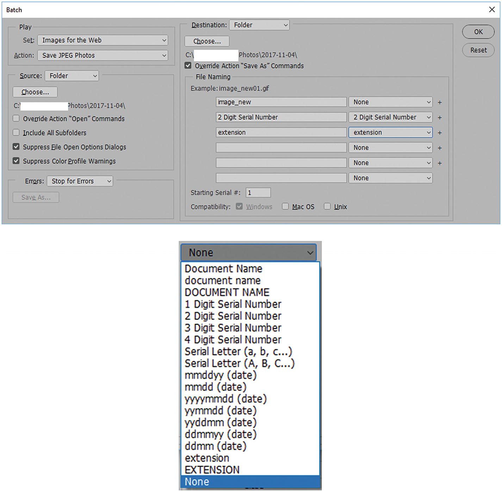The height and width of the screenshot is (492, 502).
Task: Expand the Destination dropdown
Action: [260, 25]
